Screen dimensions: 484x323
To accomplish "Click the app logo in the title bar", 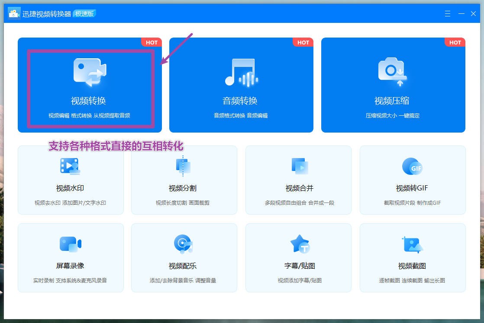I will click(x=13, y=13).
